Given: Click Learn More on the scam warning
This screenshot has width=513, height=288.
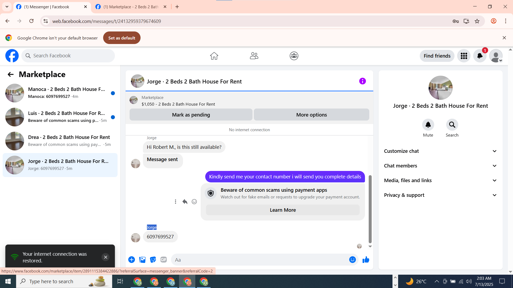Looking at the screenshot, I should coord(283,210).
